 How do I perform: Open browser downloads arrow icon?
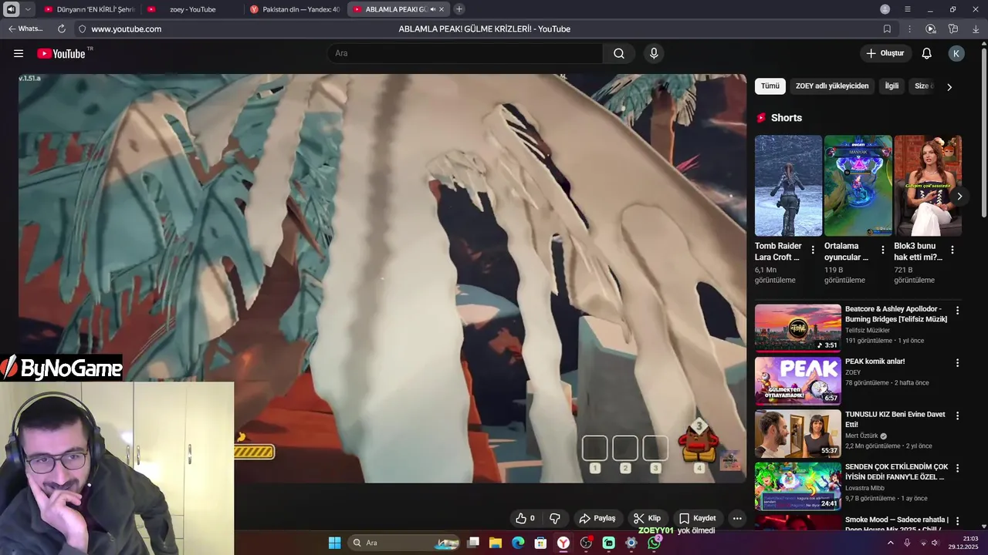976,29
